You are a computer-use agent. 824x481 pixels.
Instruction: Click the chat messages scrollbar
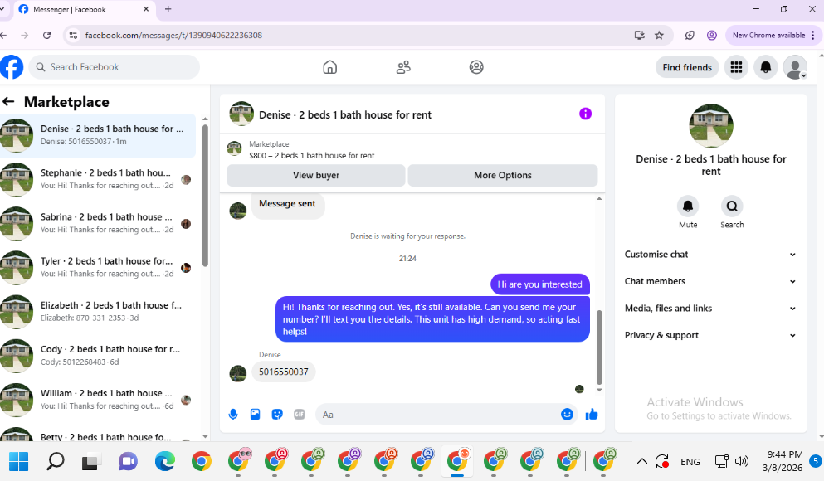599,347
